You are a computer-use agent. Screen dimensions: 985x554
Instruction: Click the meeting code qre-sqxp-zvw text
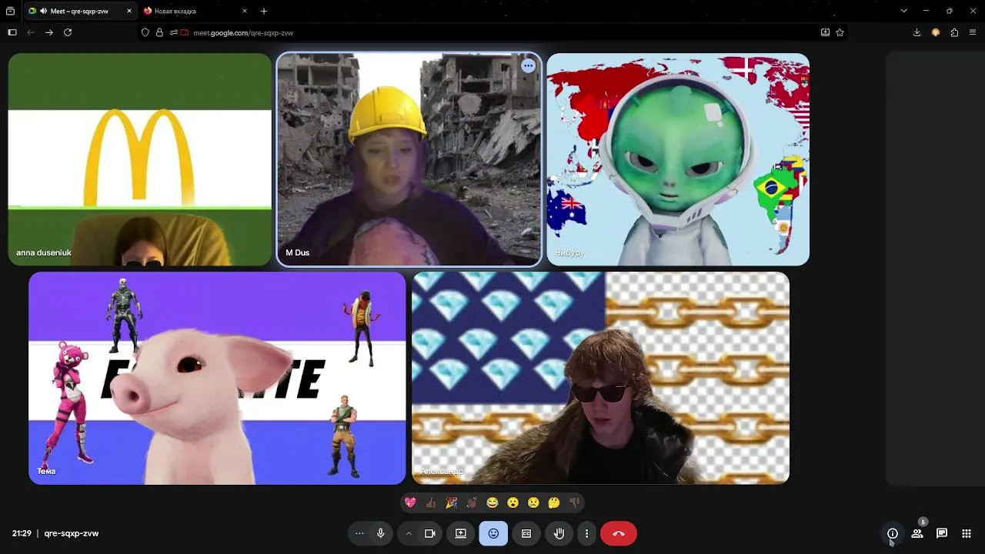pyautogui.click(x=72, y=533)
